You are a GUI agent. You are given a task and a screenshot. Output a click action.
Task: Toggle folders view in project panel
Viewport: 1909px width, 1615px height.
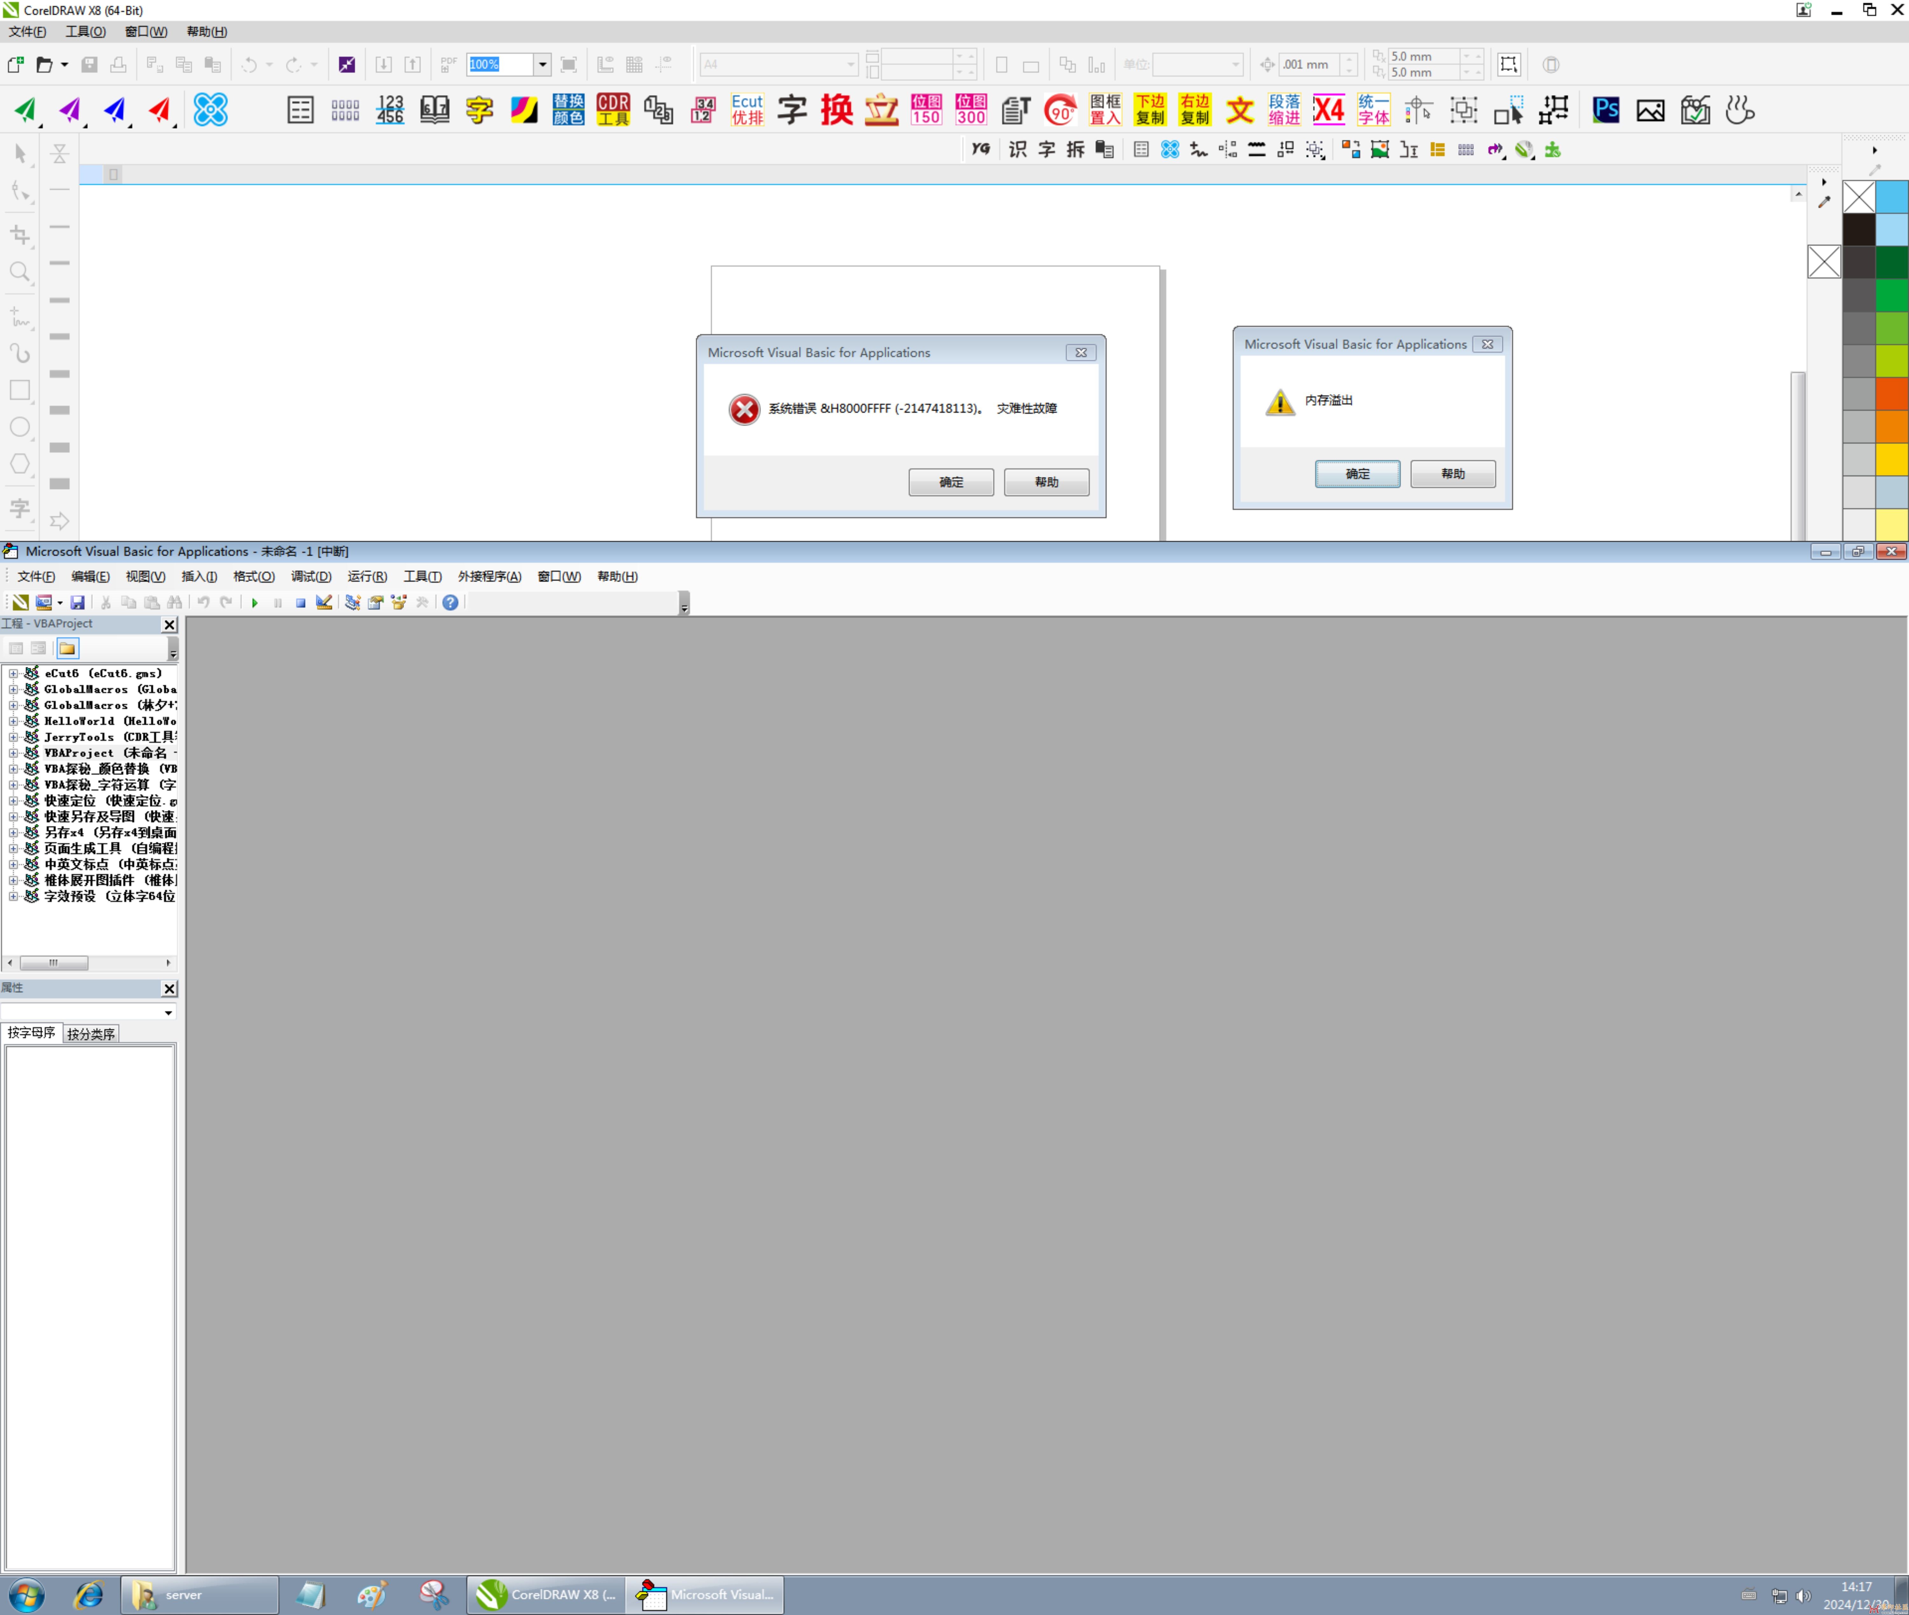tap(68, 648)
